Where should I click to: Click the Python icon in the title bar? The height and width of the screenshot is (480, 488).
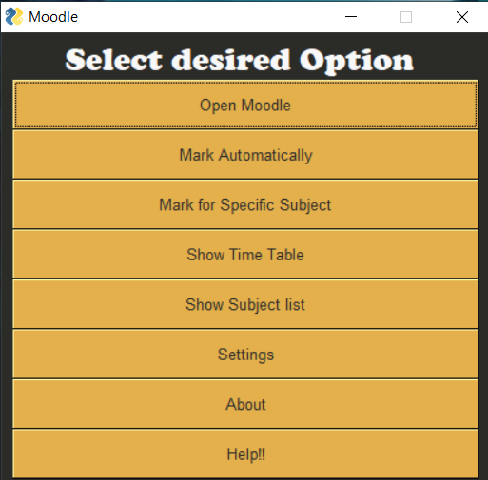[14, 16]
